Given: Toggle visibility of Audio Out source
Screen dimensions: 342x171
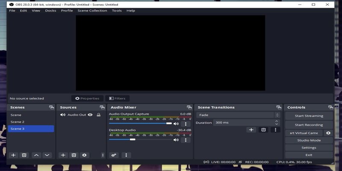Looking at the screenshot, I should pos(90,115).
